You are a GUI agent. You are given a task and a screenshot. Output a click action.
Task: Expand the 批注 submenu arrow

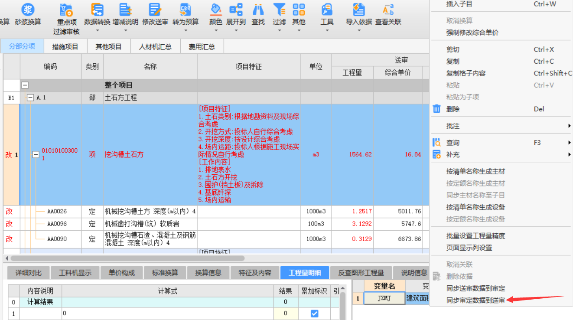click(569, 126)
